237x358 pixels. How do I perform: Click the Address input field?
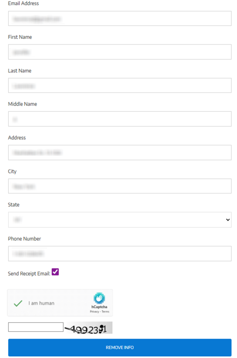point(120,152)
